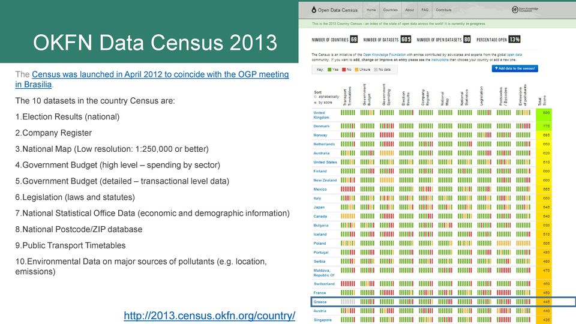
Task: Click Denmark's total score 775 cell
Action: [544, 126]
